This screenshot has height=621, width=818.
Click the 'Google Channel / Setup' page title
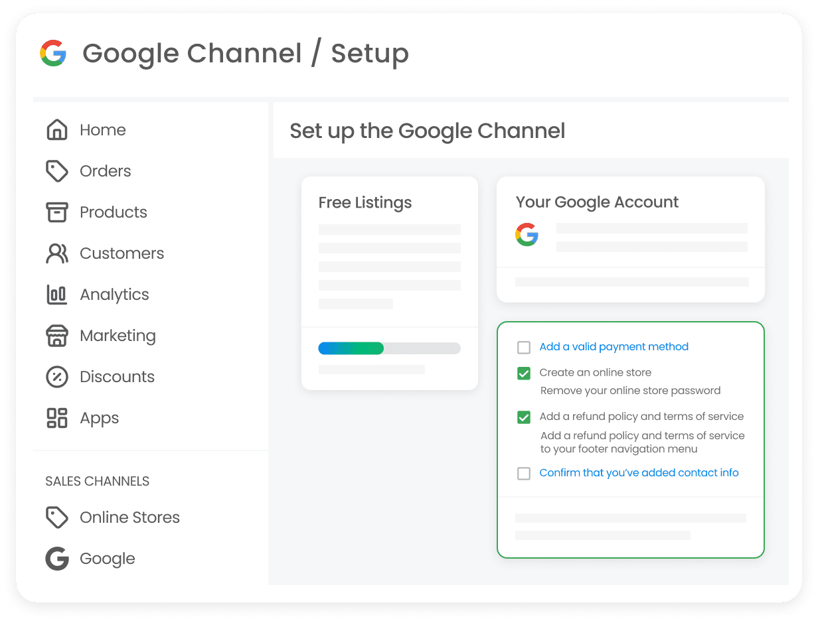click(245, 53)
